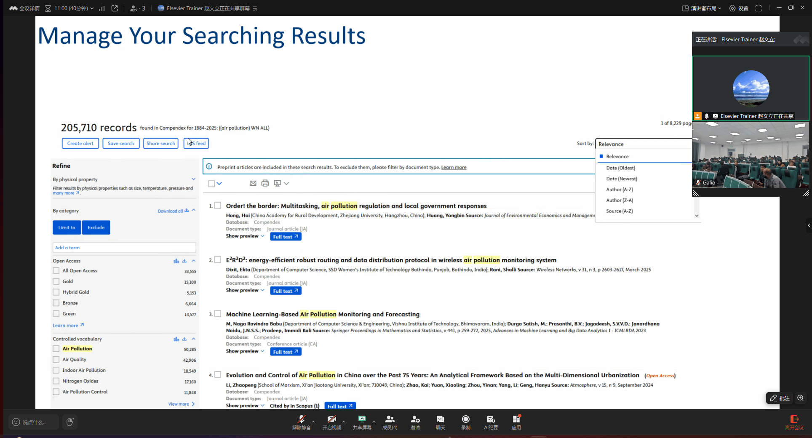Tick the Air Quality vocabulary checkbox
The image size is (812, 438).
[56, 360]
